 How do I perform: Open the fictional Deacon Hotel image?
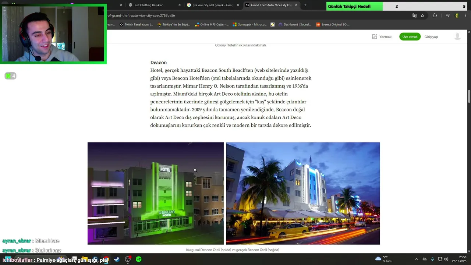point(156,193)
